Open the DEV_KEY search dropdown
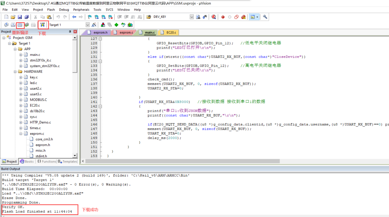The image size is (389, 217). (x=192, y=17)
